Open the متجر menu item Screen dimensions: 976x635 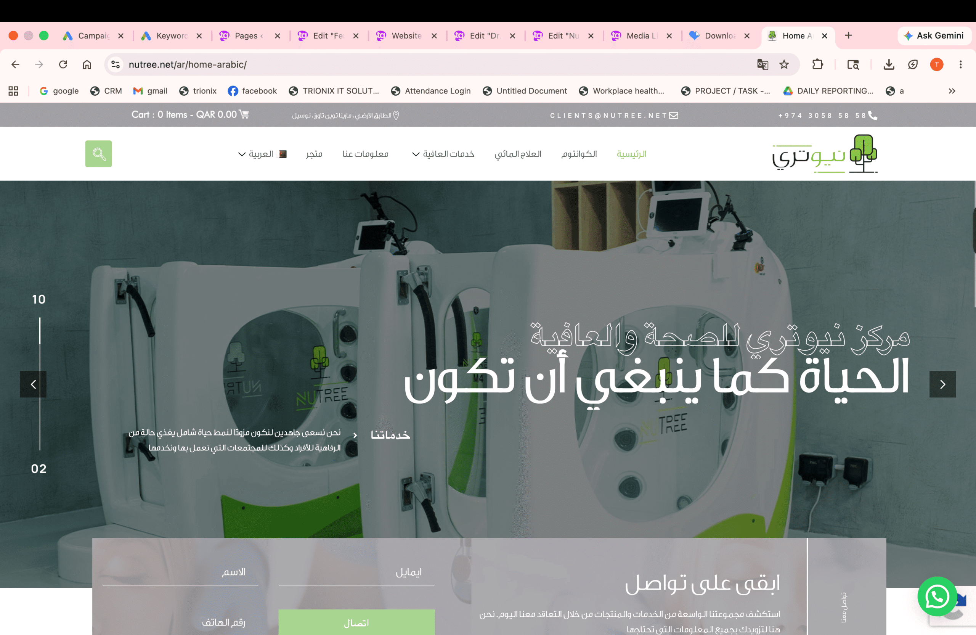tap(314, 154)
